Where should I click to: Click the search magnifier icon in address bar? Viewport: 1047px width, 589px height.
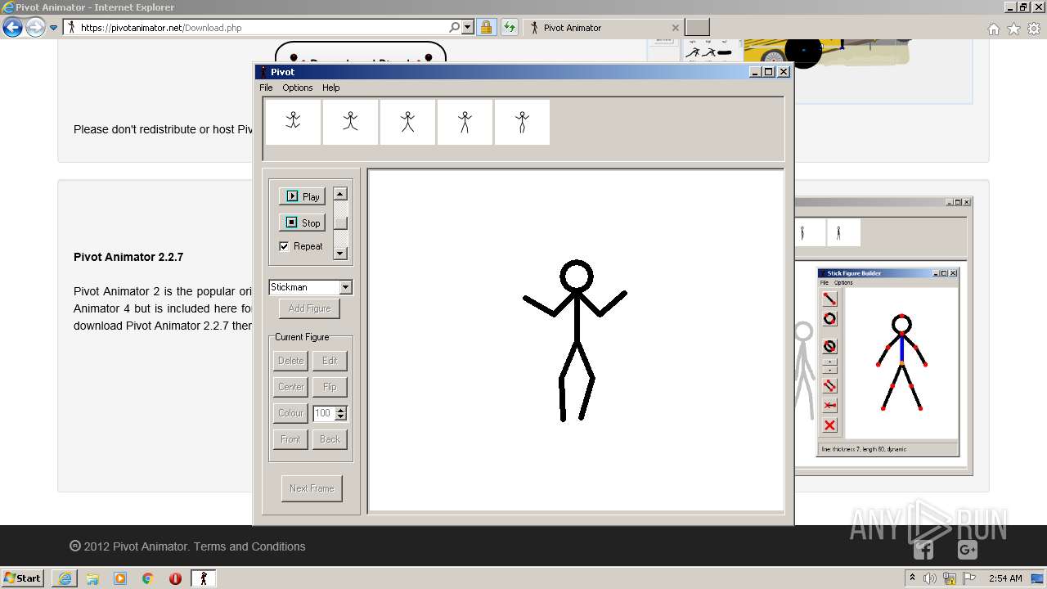coord(455,27)
